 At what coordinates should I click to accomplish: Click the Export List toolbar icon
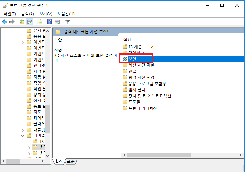click(40, 22)
